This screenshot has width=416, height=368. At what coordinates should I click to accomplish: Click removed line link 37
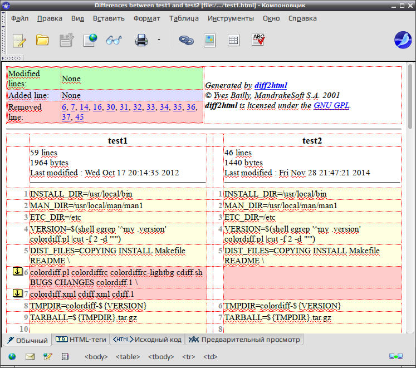[66, 117]
